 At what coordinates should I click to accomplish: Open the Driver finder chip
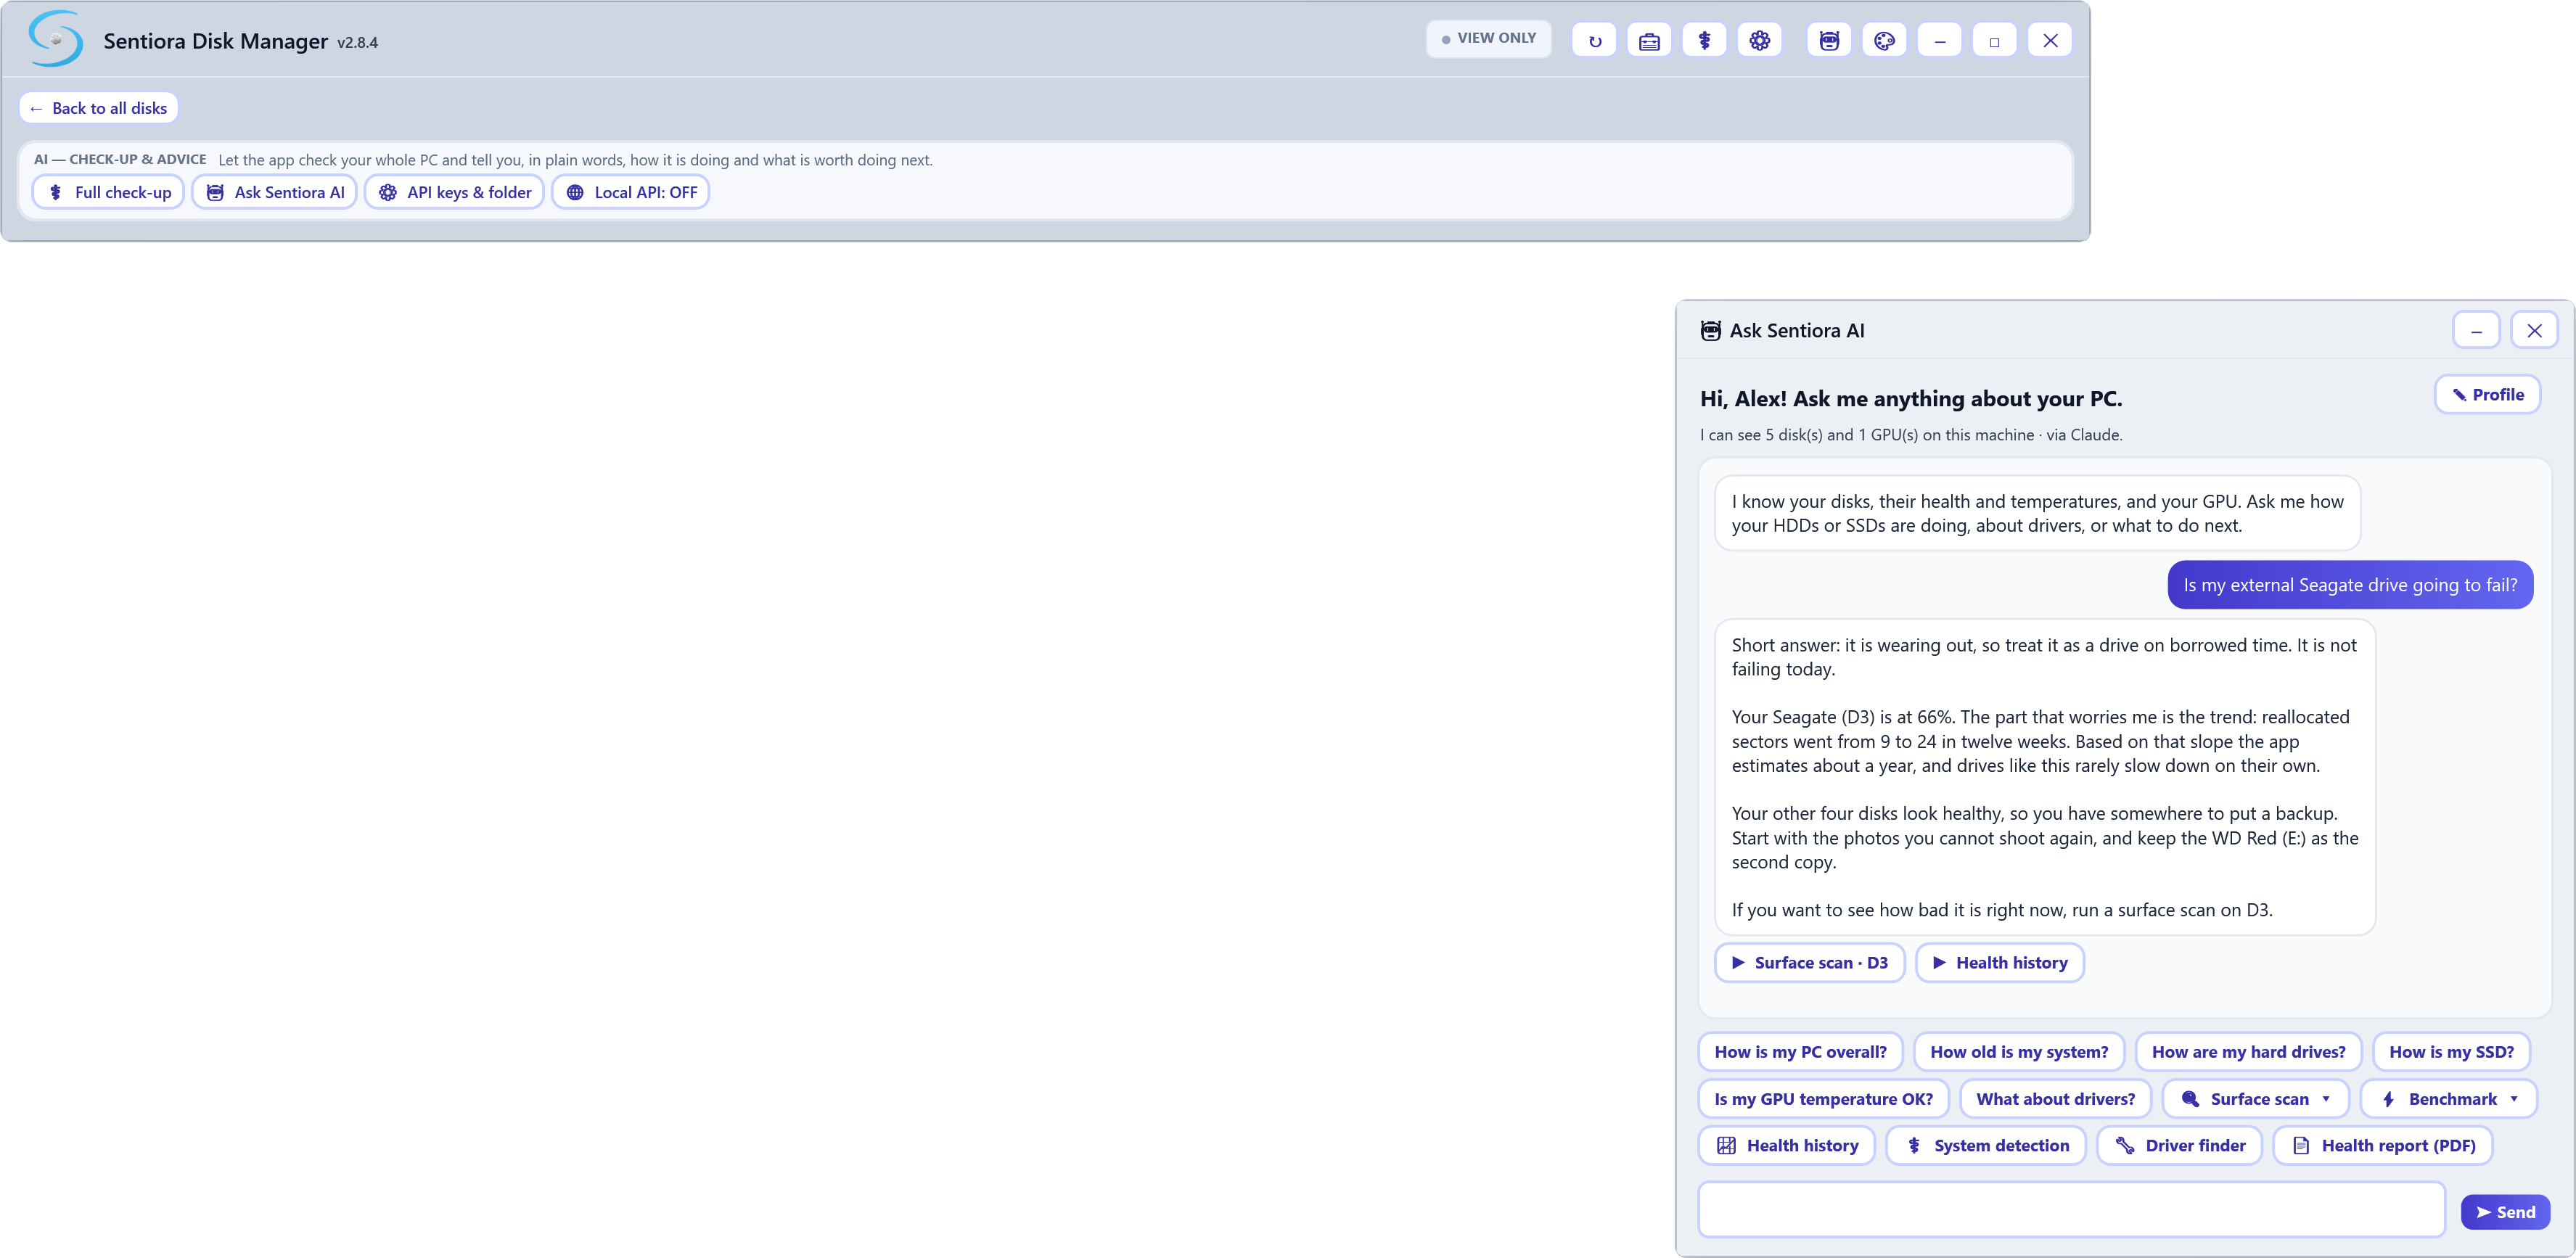pyautogui.click(x=2180, y=1145)
